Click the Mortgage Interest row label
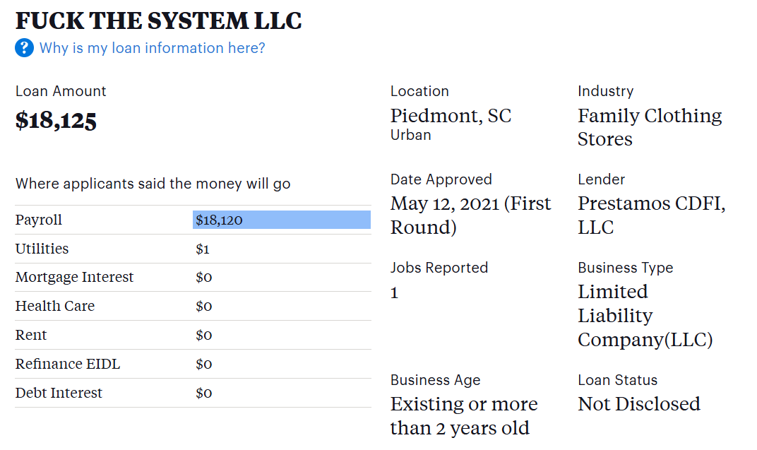The height and width of the screenshot is (450, 757). (74, 277)
